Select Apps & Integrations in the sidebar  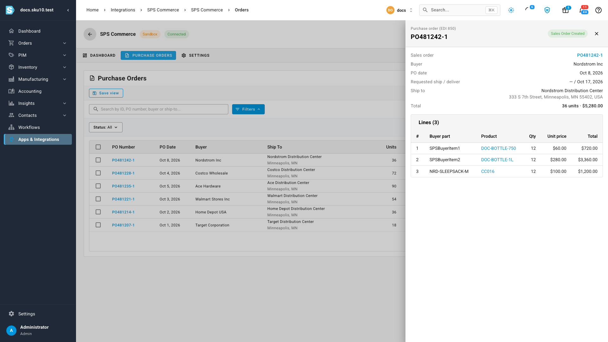tap(38, 139)
